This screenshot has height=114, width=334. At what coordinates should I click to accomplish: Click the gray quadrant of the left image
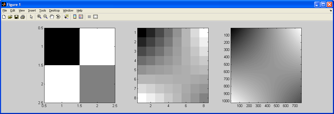(x=97, y=84)
